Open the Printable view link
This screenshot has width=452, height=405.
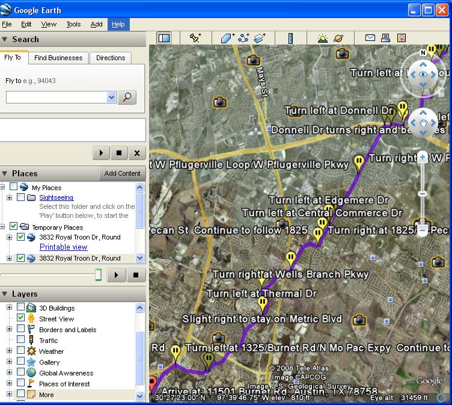[63, 247]
